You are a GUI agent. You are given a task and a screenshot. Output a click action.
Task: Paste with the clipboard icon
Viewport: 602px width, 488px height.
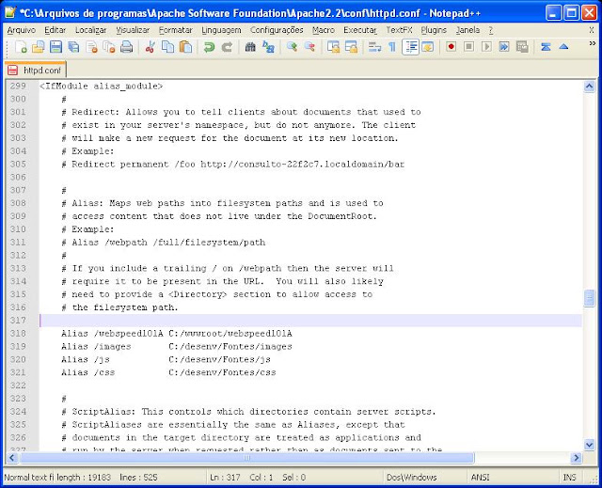click(185, 47)
